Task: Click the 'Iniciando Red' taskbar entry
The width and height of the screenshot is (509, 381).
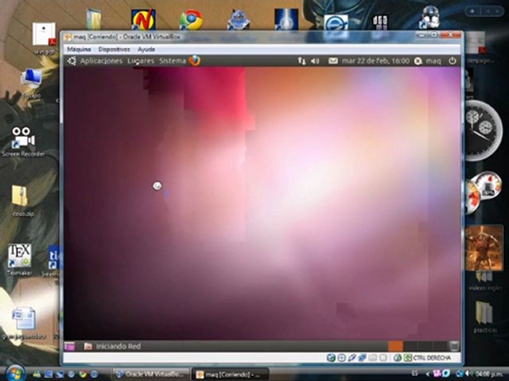Action: click(x=112, y=346)
